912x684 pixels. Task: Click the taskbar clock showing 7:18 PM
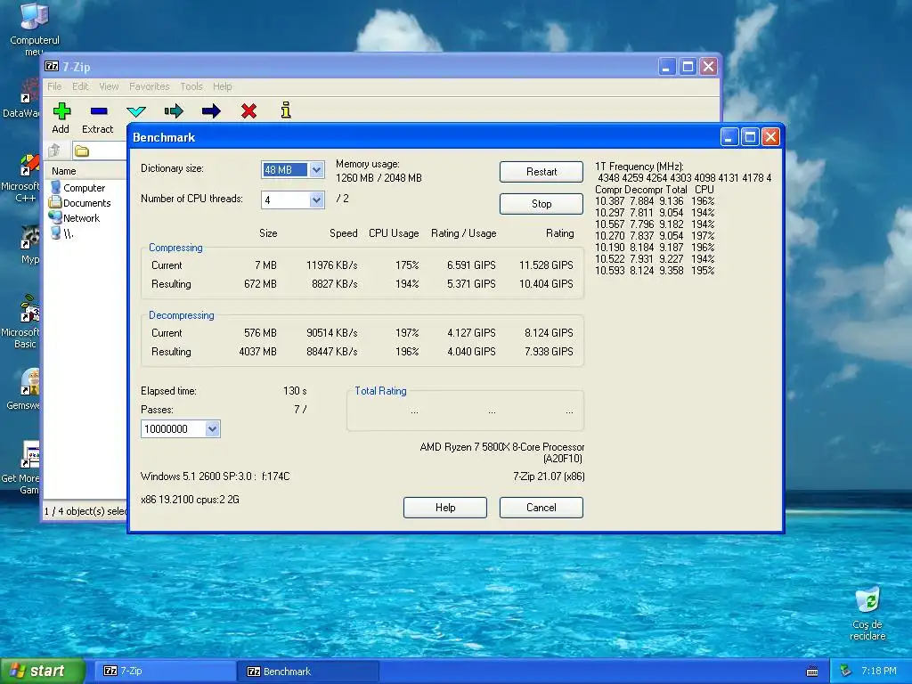pos(878,671)
